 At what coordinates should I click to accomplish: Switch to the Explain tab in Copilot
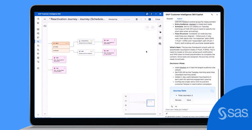coord(169,19)
